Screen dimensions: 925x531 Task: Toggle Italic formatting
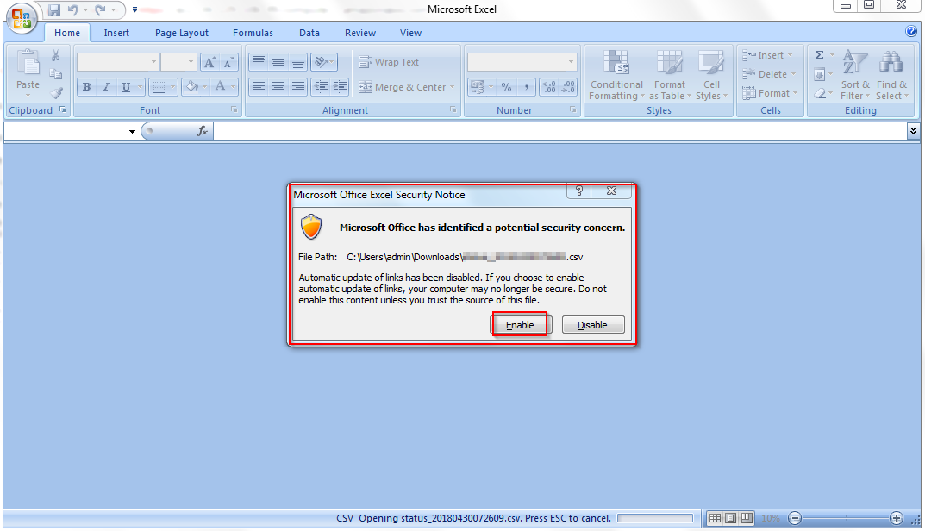point(106,87)
